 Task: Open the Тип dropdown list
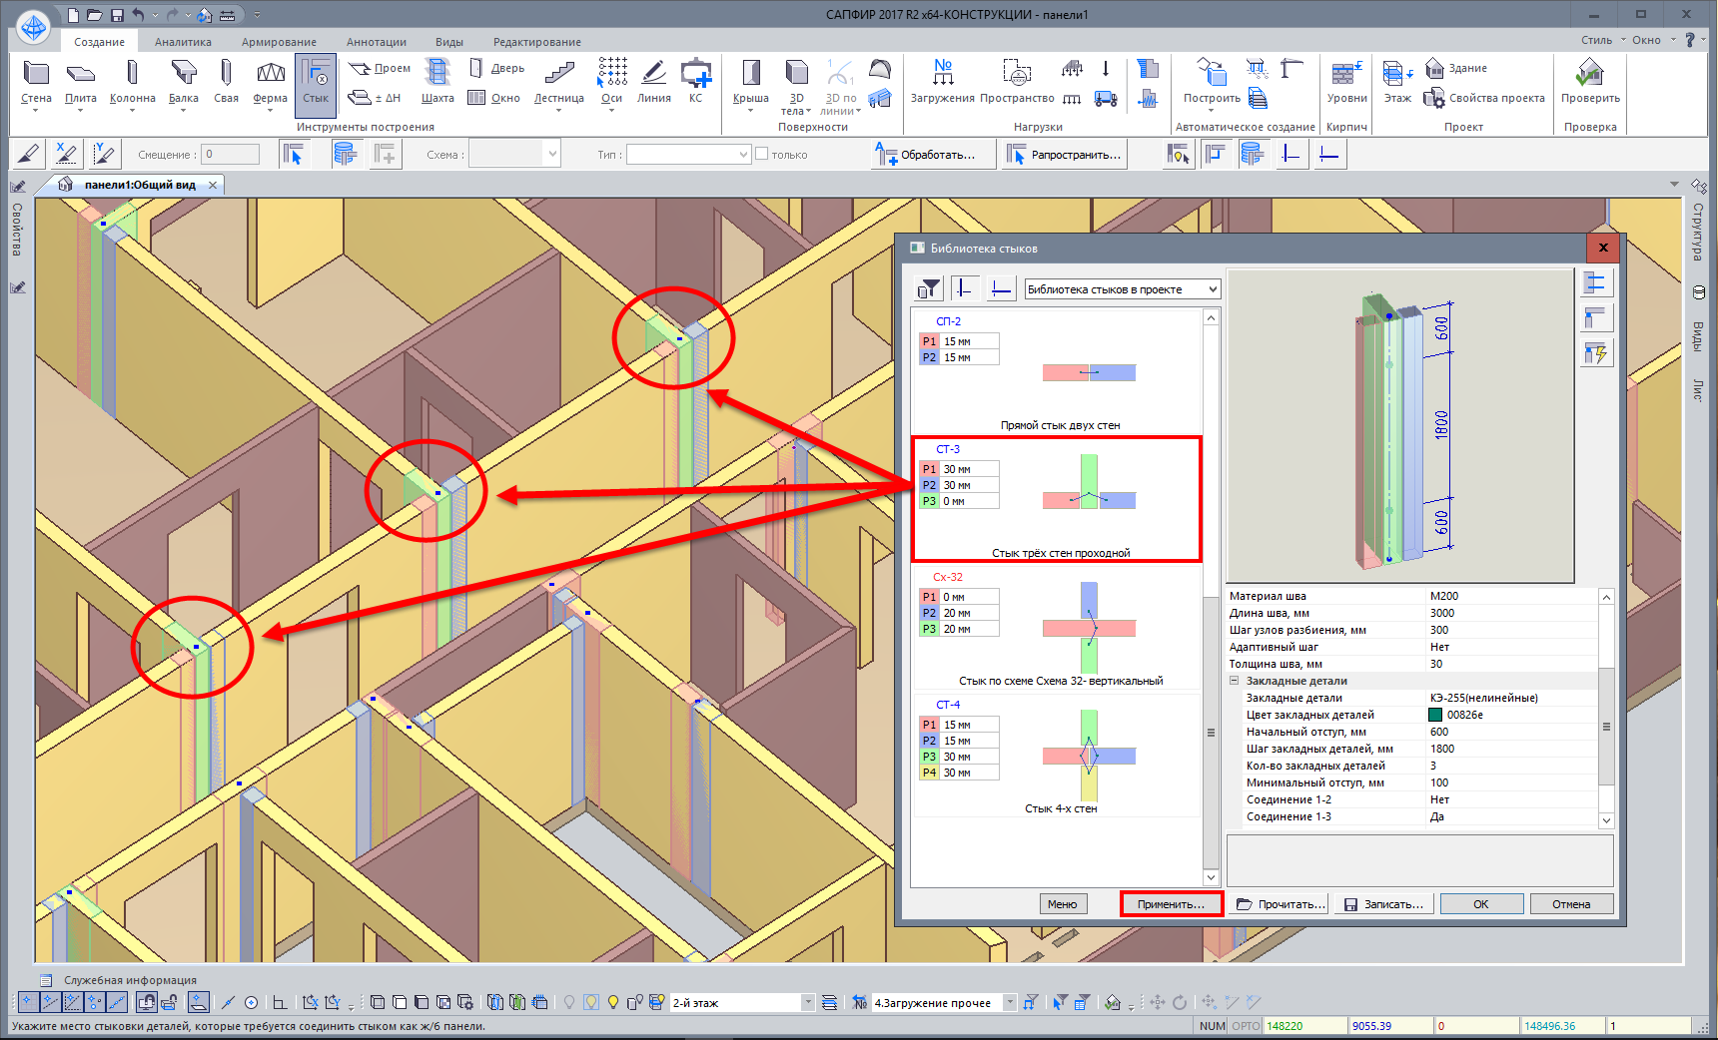click(x=743, y=155)
